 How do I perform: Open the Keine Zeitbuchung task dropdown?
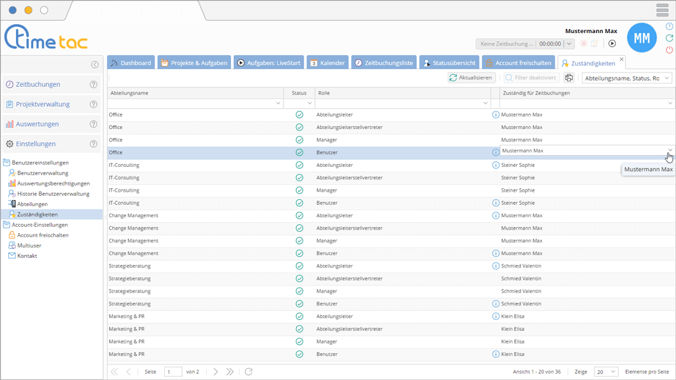(x=569, y=43)
